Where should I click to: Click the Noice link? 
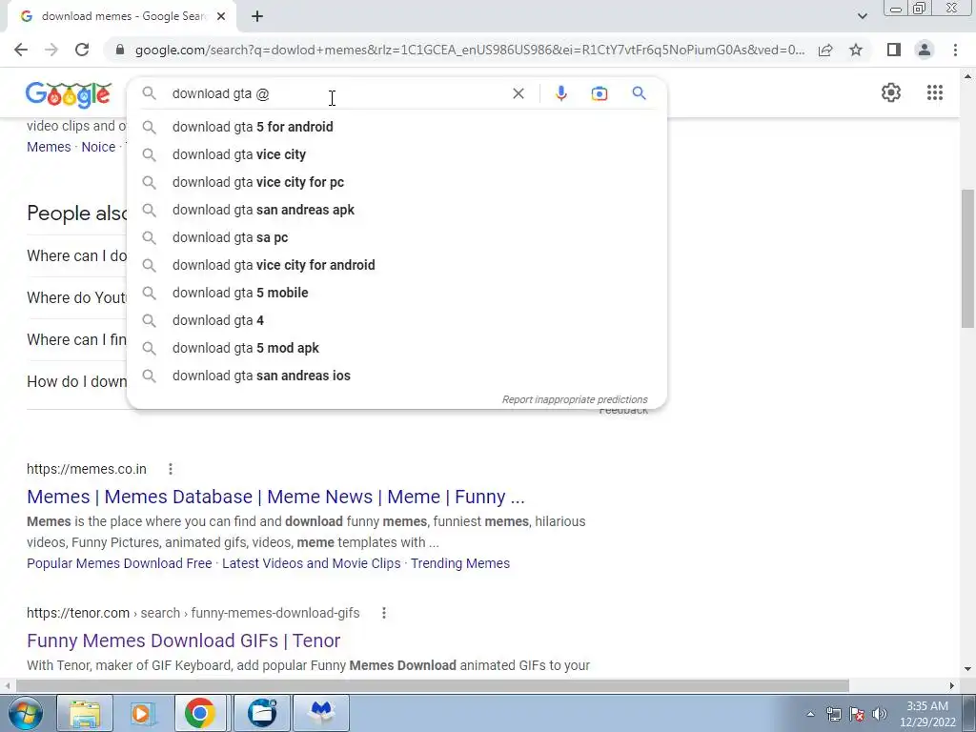click(98, 147)
